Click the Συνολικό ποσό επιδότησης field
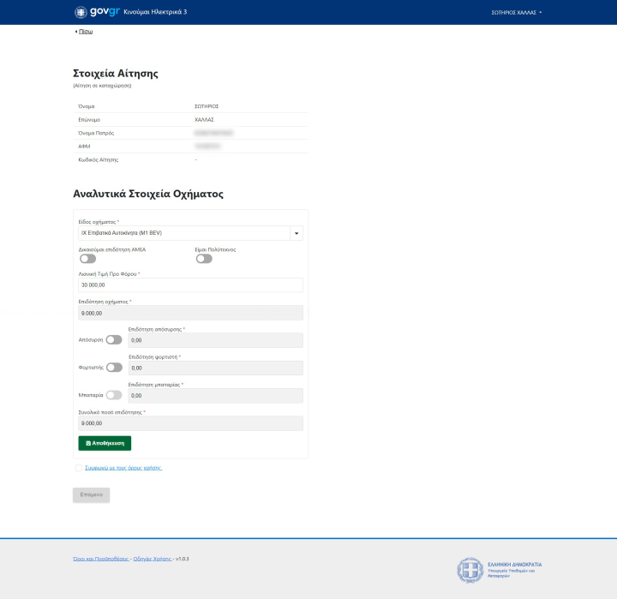The width and height of the screenshot is (617, 599). (190, 423)
